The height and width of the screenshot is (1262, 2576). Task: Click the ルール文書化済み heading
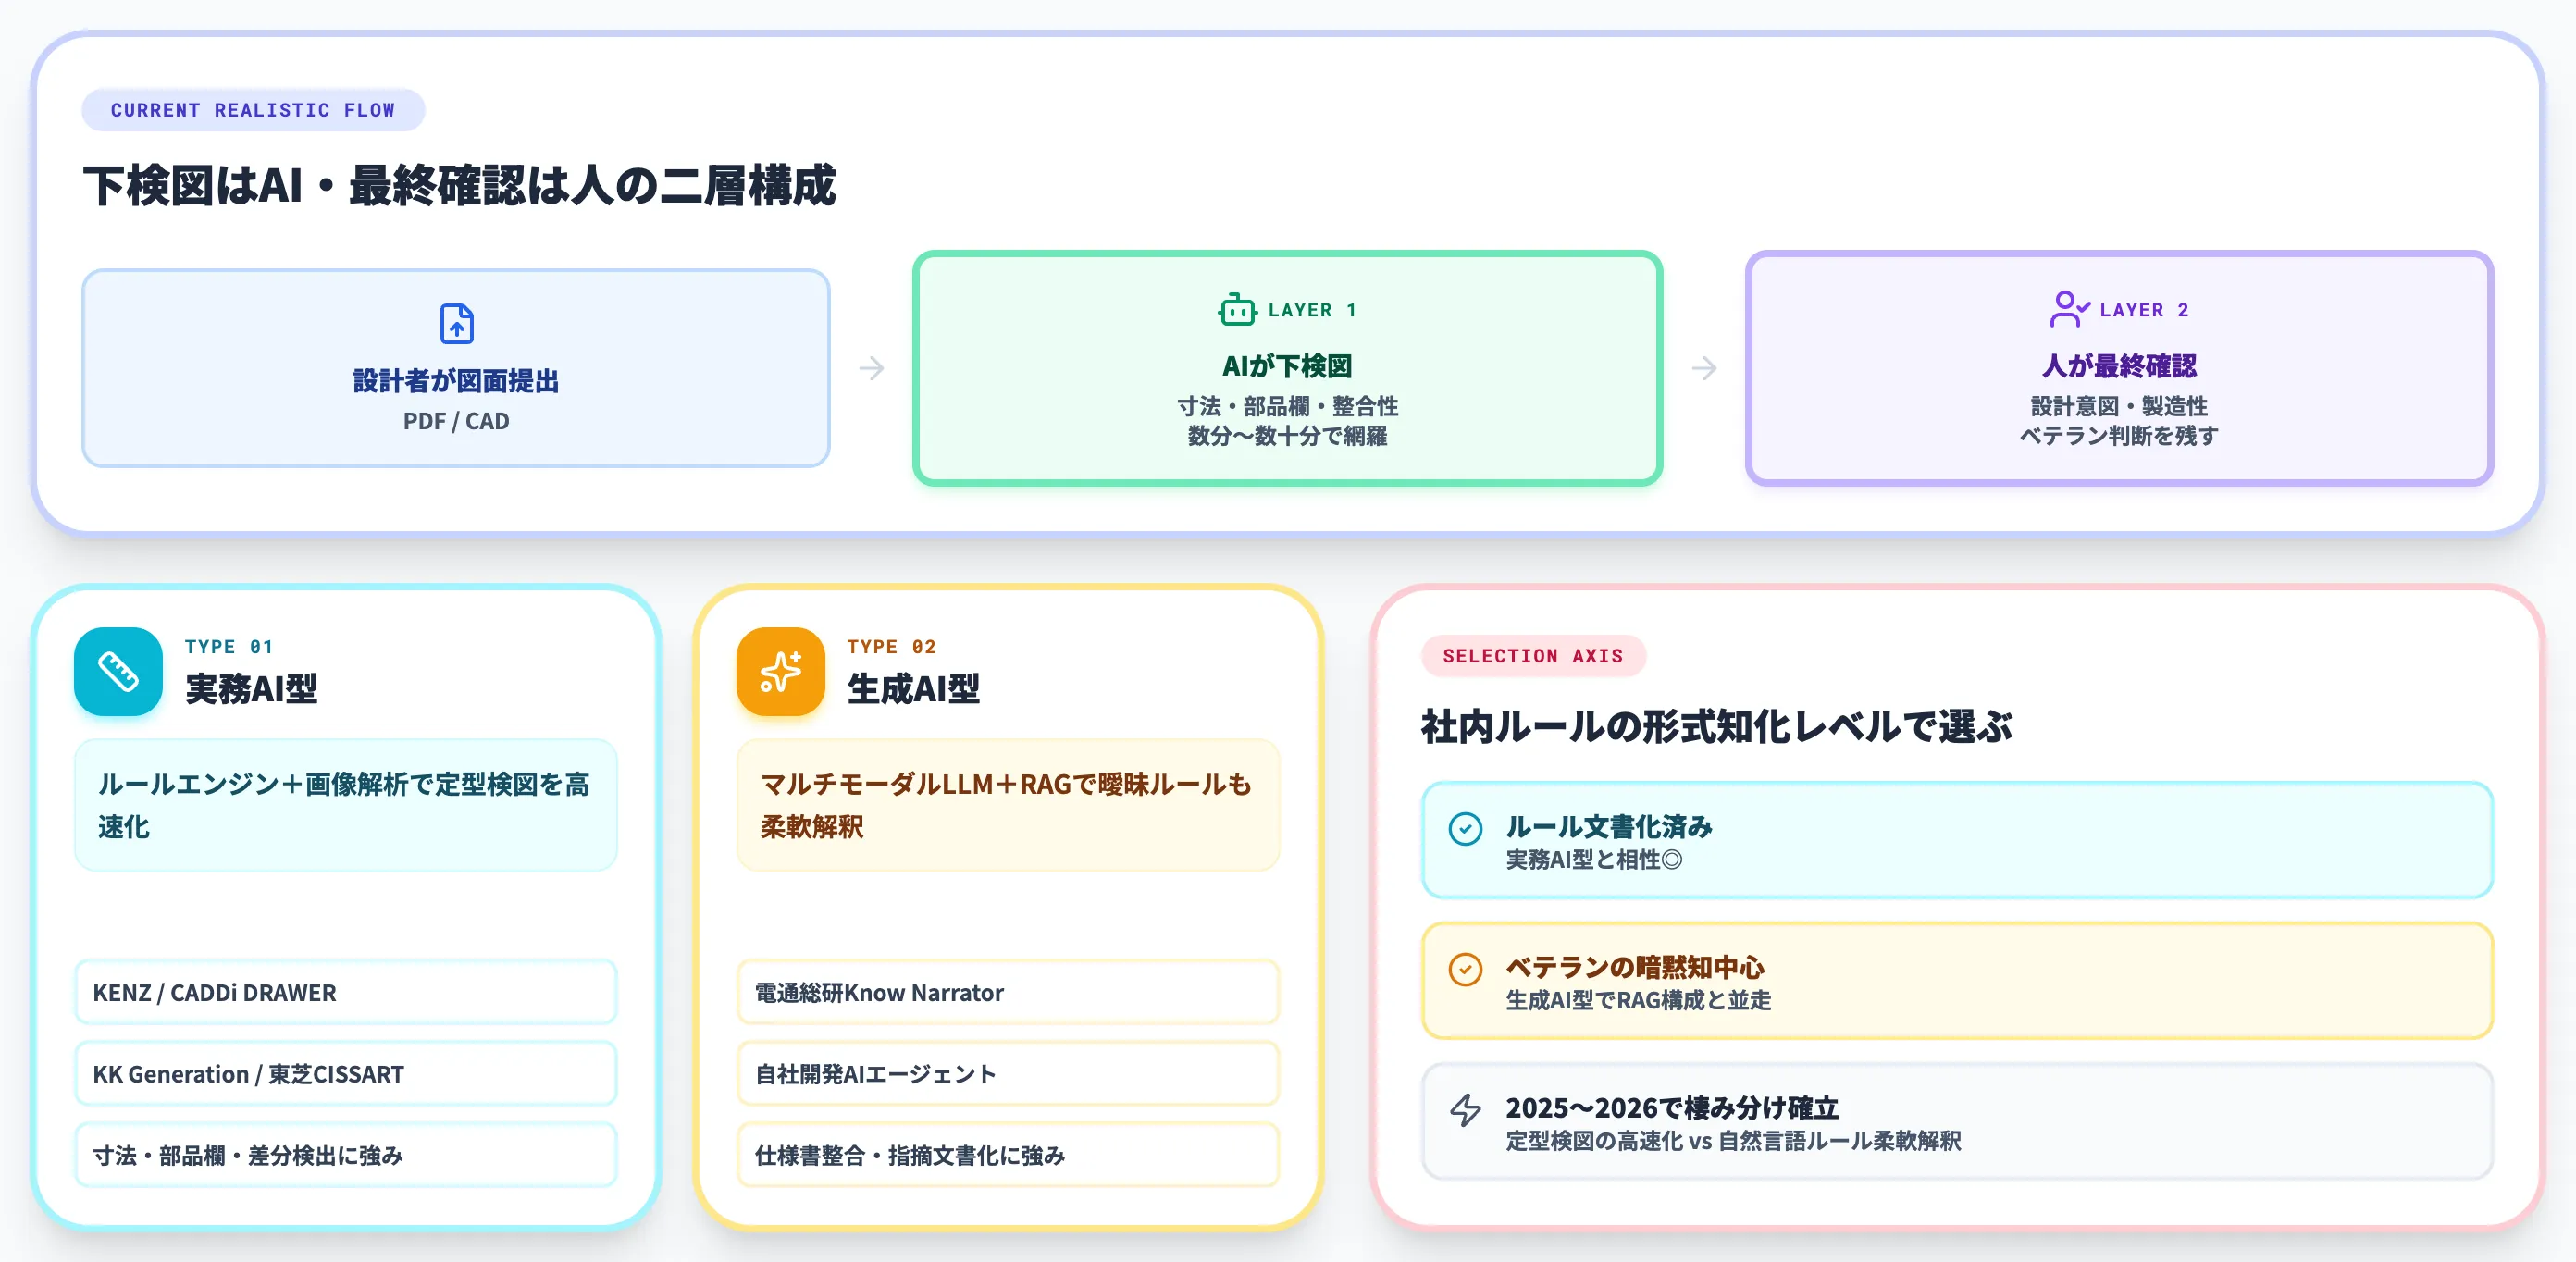pyautogui.click(x=1609, y=827)
